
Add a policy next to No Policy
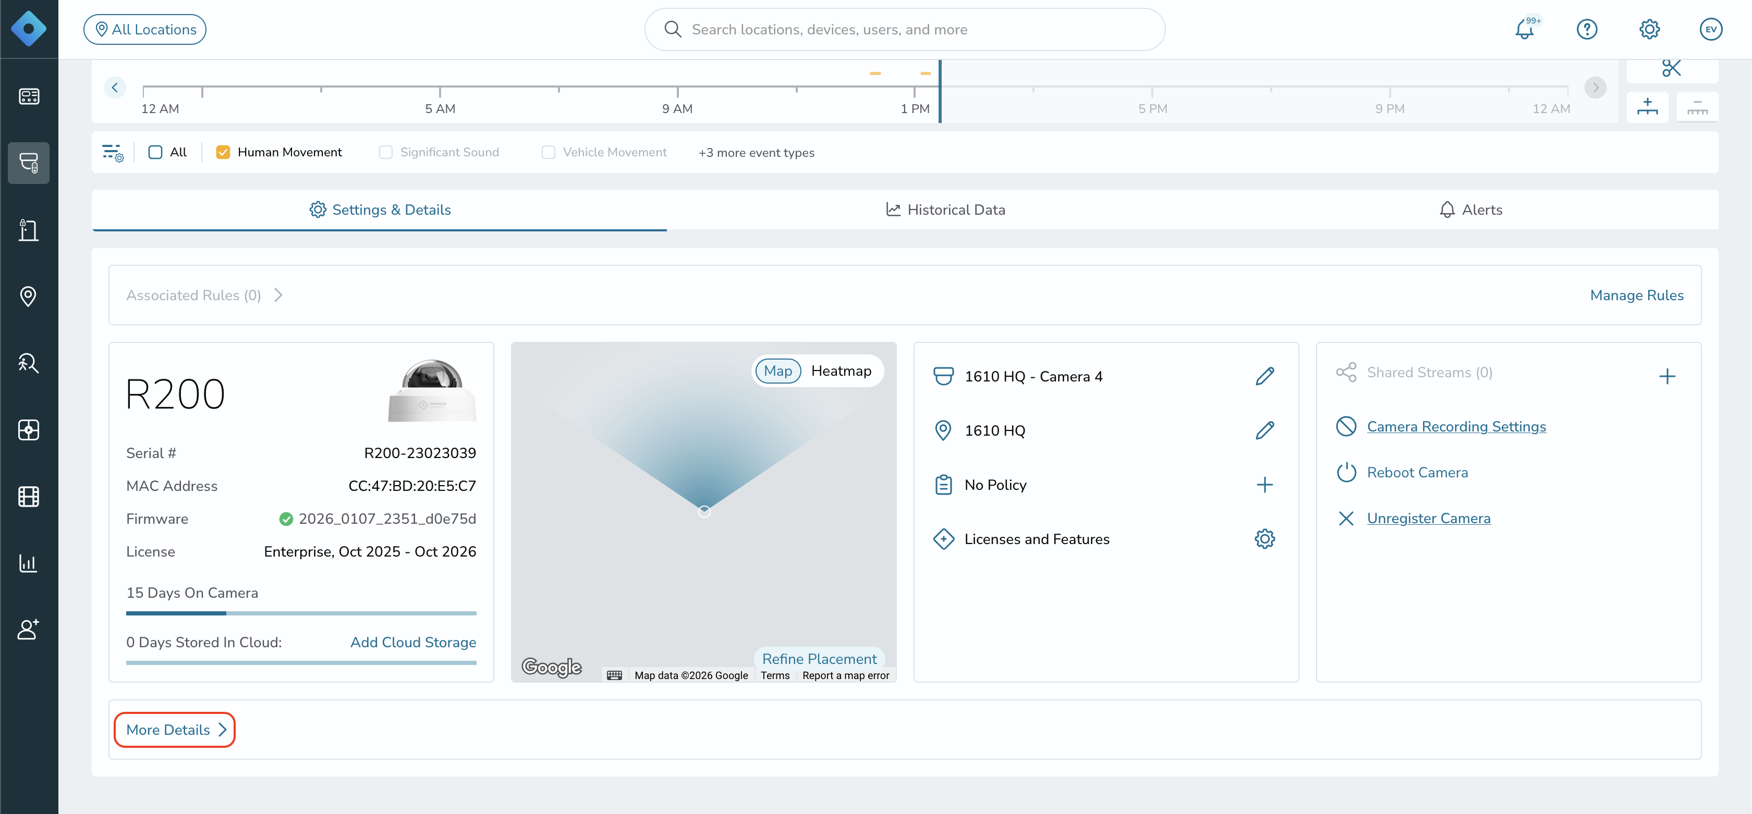[x=1264, y=485]
